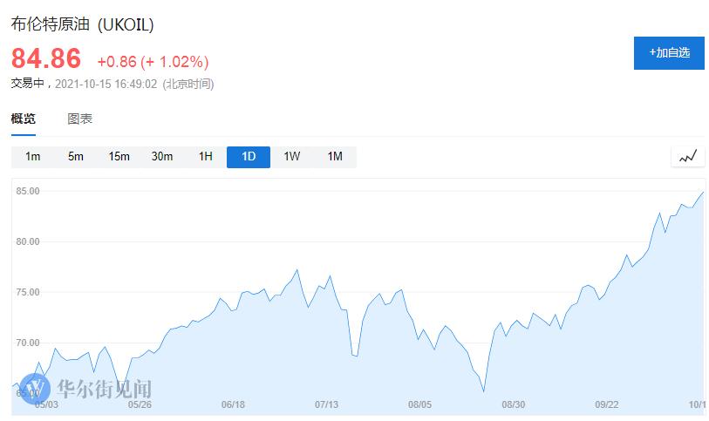The width and height of the screenshot is (709, 421).
Task: Switch chart to 1H interval
Action: 206,157
